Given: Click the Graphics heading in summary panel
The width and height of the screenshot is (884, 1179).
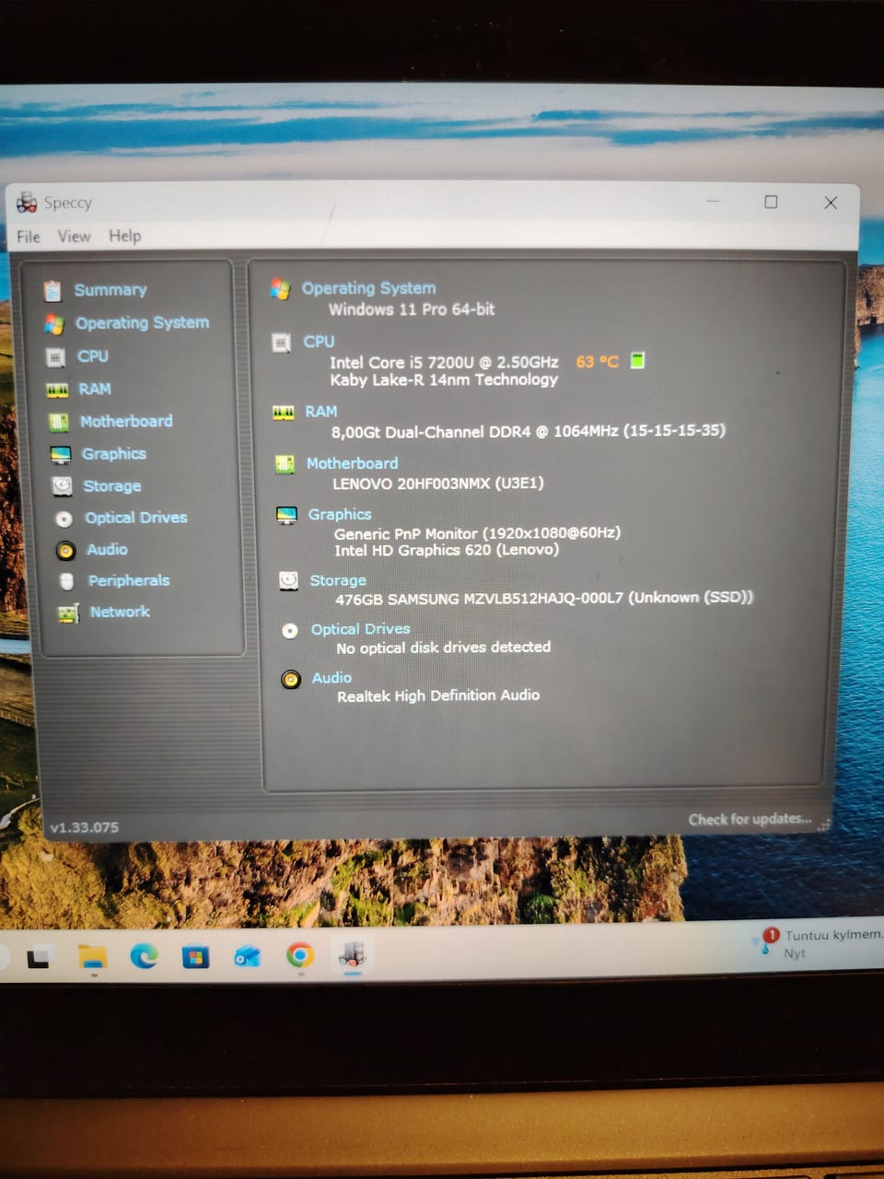Looking at the screenshot, I should pos(340,515).
